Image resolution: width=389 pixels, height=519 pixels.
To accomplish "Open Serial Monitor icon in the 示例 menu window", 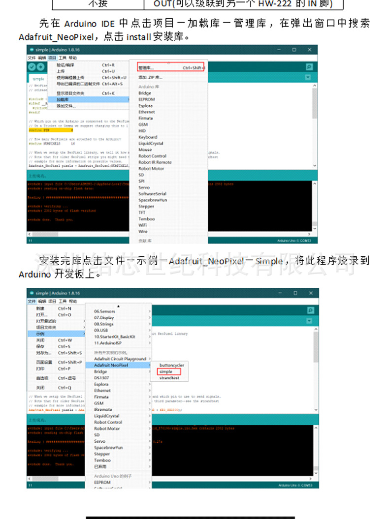I will [x=311, y=310].
